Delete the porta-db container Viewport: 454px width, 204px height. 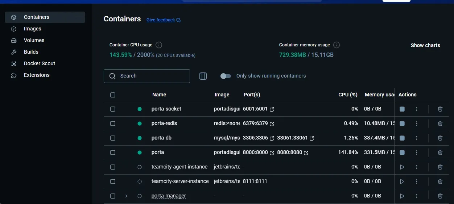click(x=440, y=138)
